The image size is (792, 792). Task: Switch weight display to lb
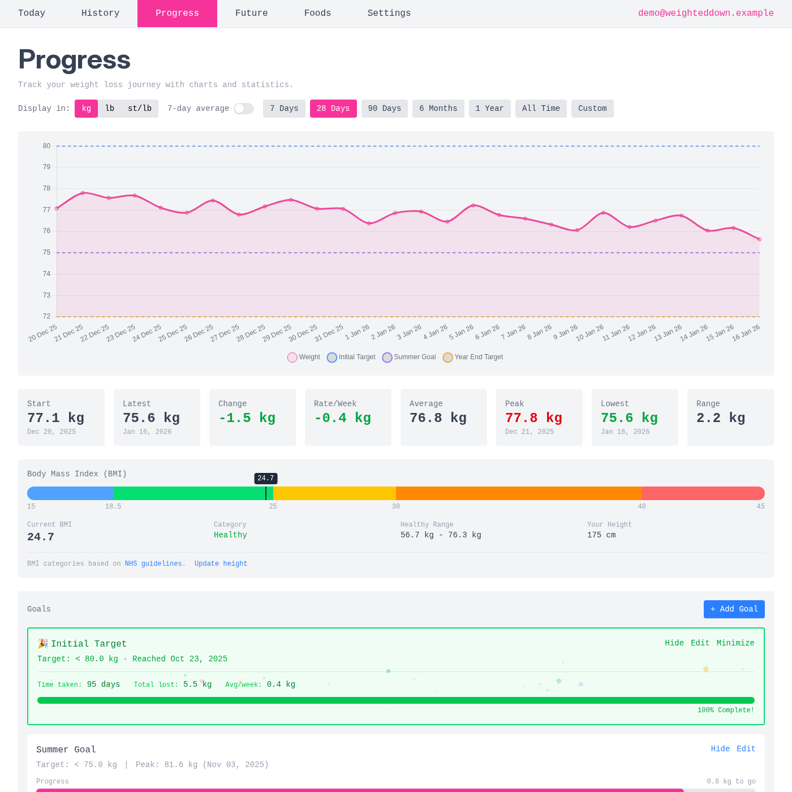pos(110,109)
